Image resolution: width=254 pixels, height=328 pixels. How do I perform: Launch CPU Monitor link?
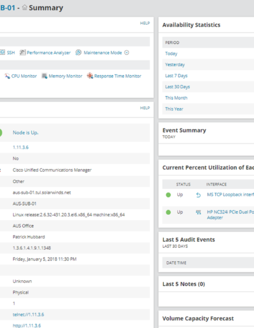24,76
